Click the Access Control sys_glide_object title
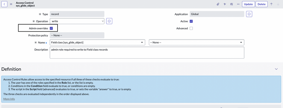 point(25,4)
